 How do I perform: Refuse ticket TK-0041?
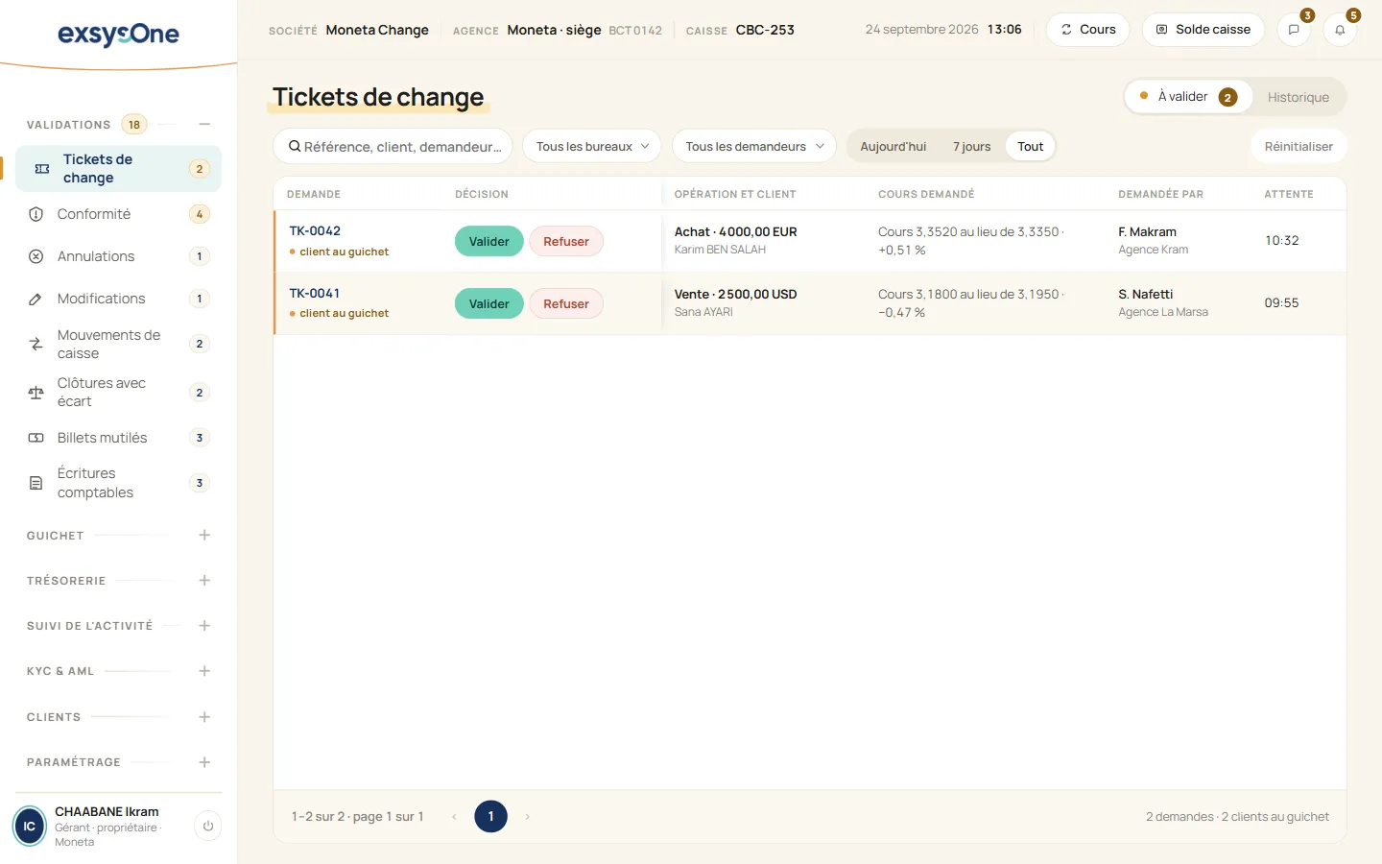(x=566, y=303)
